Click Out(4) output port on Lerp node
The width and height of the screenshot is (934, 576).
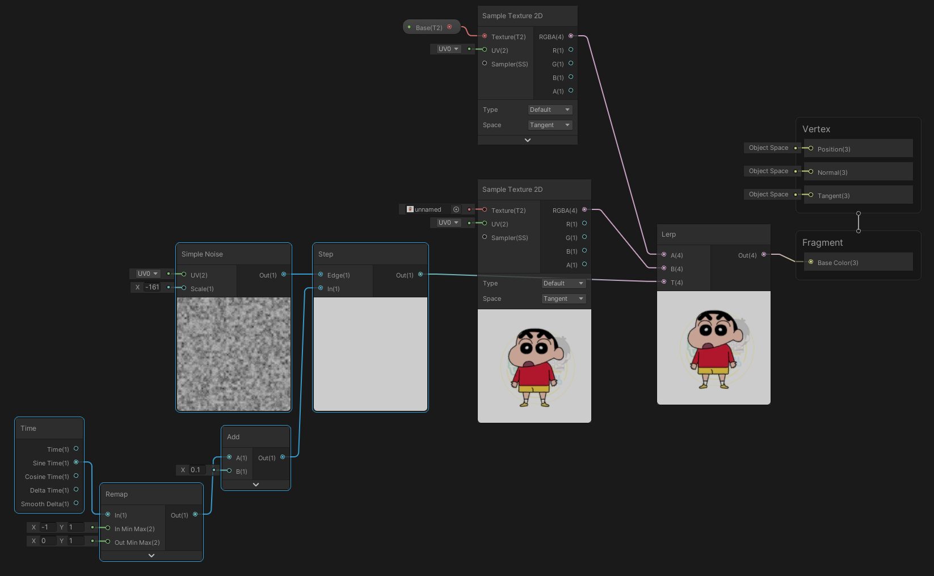pos(764,255)
